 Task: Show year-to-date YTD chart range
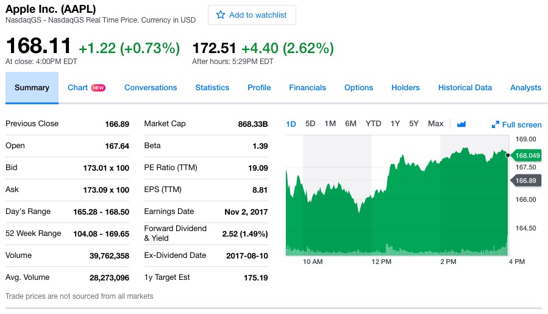point(373,124)
